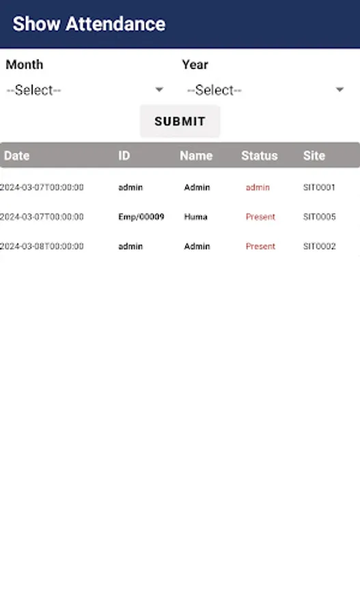Click the SIT0001 site cell
This screenshot has height=616, width=360.
(319, 188)
